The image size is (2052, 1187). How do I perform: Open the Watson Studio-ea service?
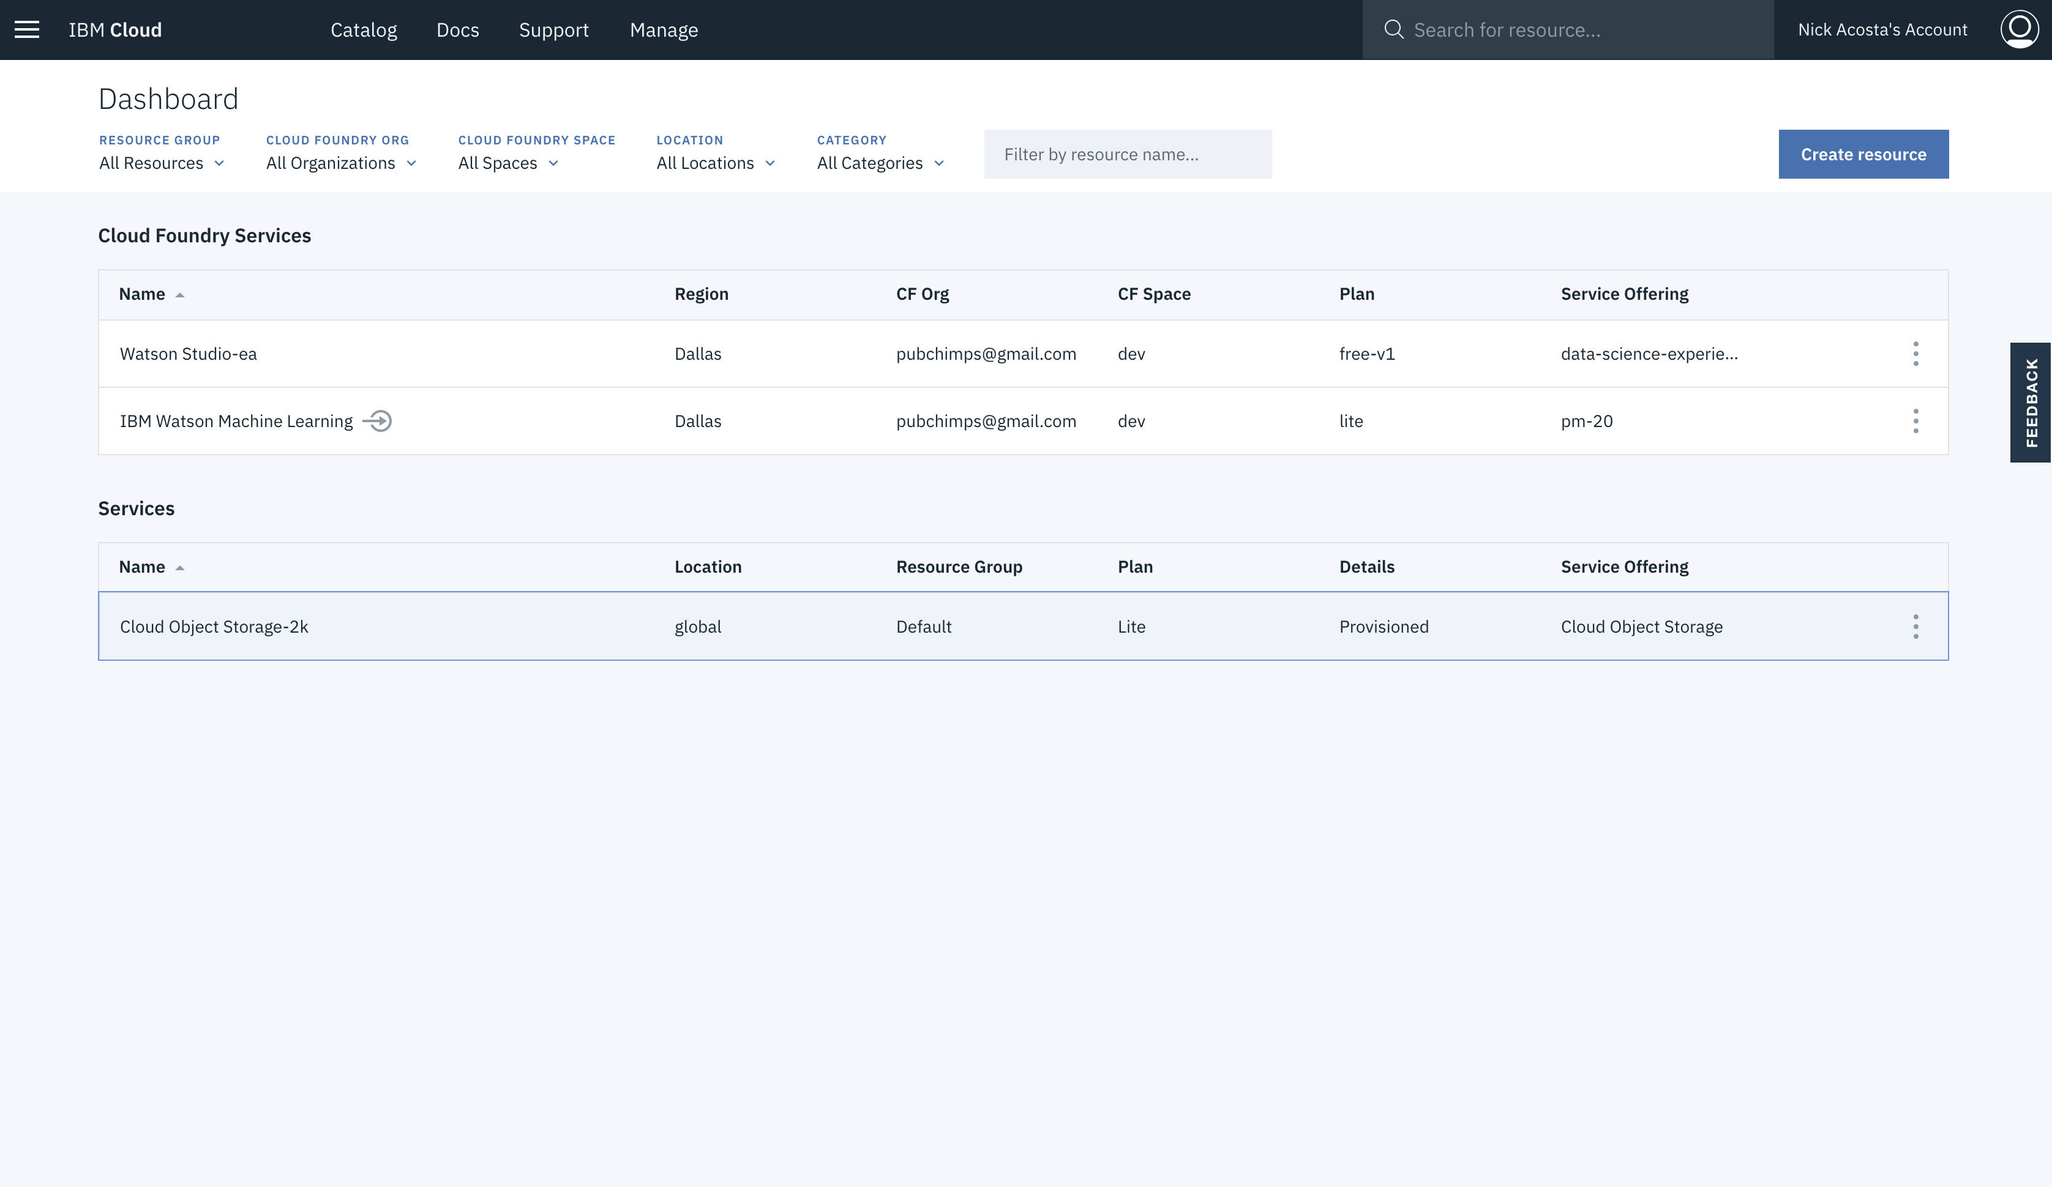click(x=188, y=354)
